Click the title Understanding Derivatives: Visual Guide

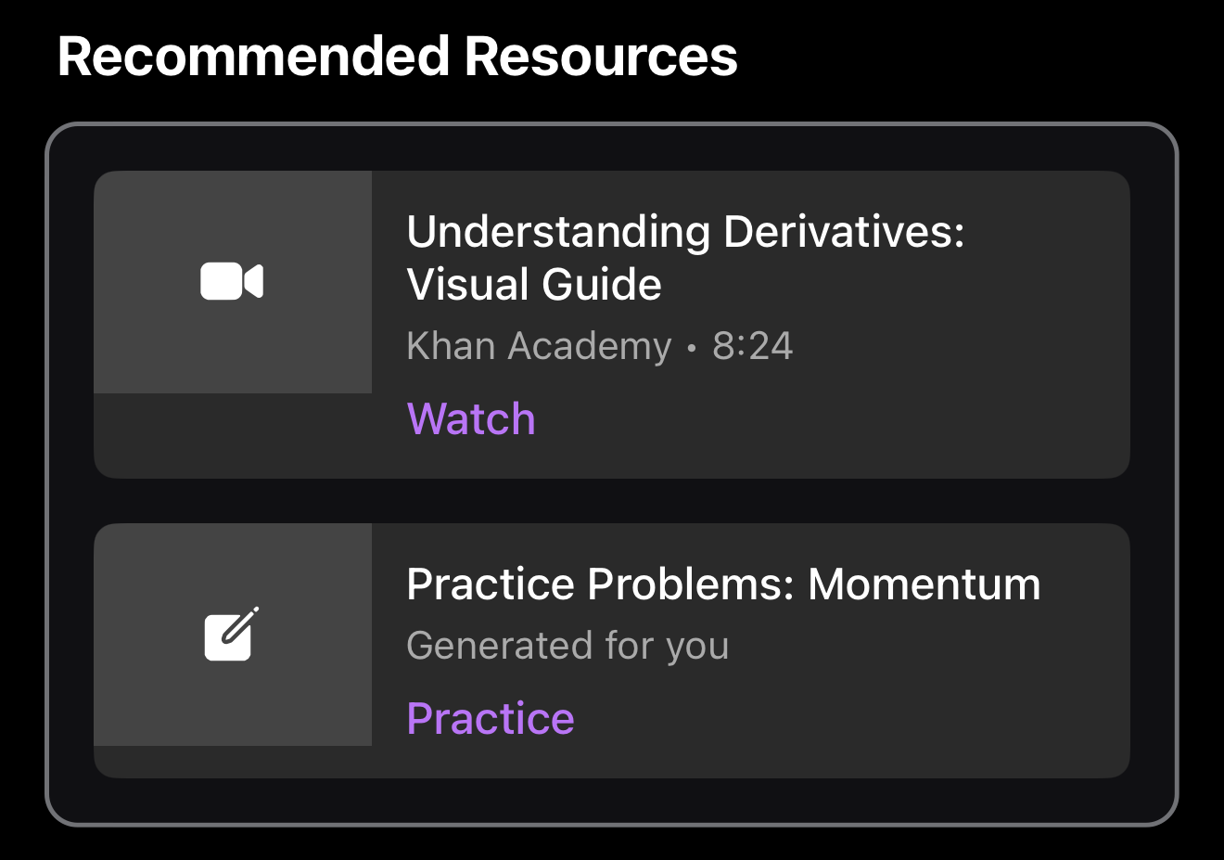coord(686,257)
